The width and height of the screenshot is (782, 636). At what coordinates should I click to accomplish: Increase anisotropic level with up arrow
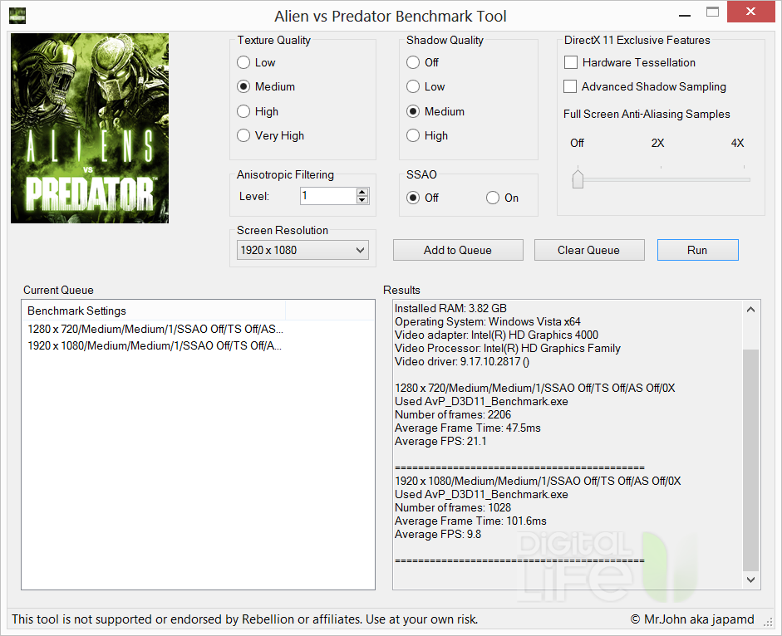(x=362, y=192)
